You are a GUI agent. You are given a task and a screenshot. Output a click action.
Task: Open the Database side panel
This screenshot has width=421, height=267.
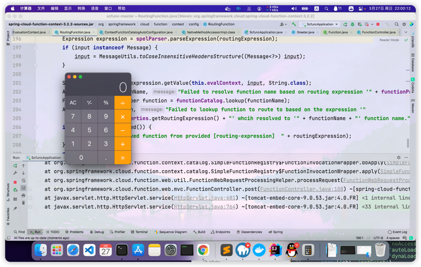[413, 63]
